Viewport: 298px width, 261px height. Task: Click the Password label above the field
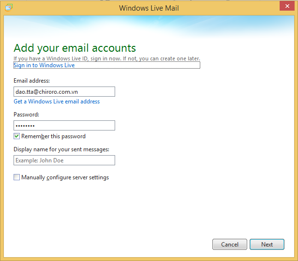coord(26,115)
